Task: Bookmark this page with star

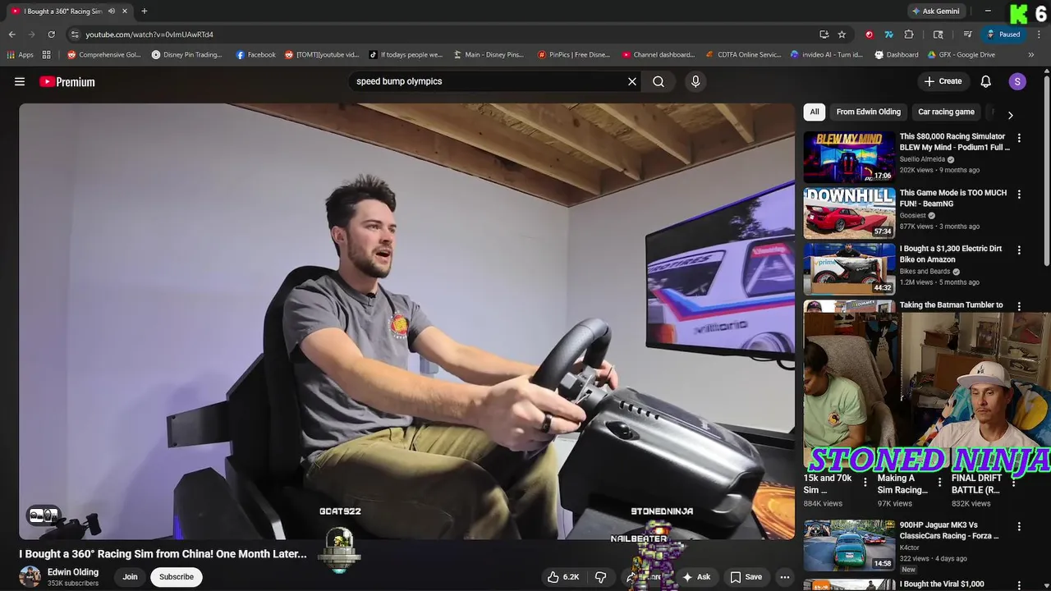Action: point(842,34)
